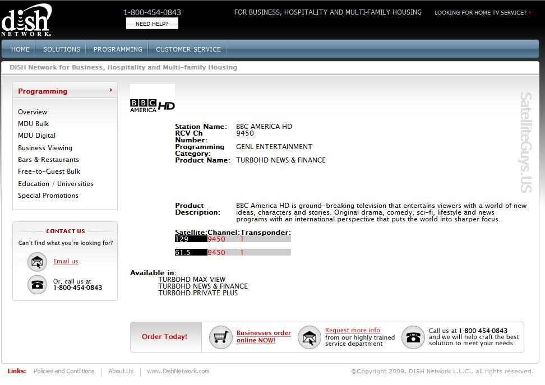This screenshot has width=545, height=385.
Task: Click the Contact Us phone number 1-800-454-0843
Action: click(77, 287)
